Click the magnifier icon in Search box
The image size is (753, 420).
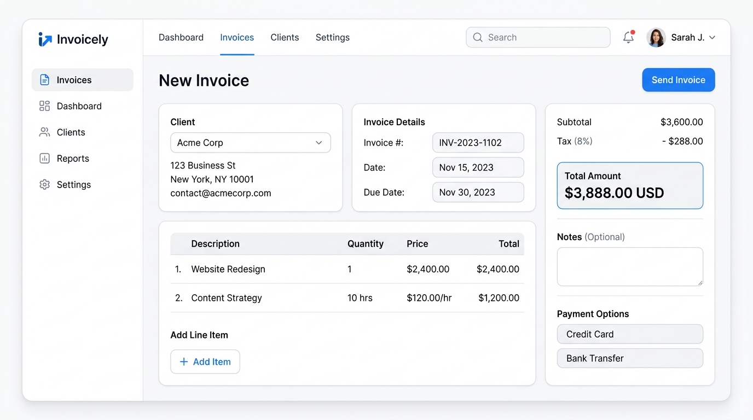(x=478, y=37)
